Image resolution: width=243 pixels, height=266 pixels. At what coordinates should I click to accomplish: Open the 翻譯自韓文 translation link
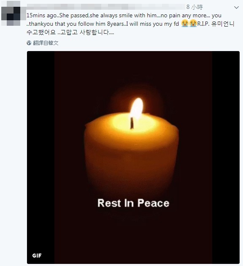click(46, 43)
